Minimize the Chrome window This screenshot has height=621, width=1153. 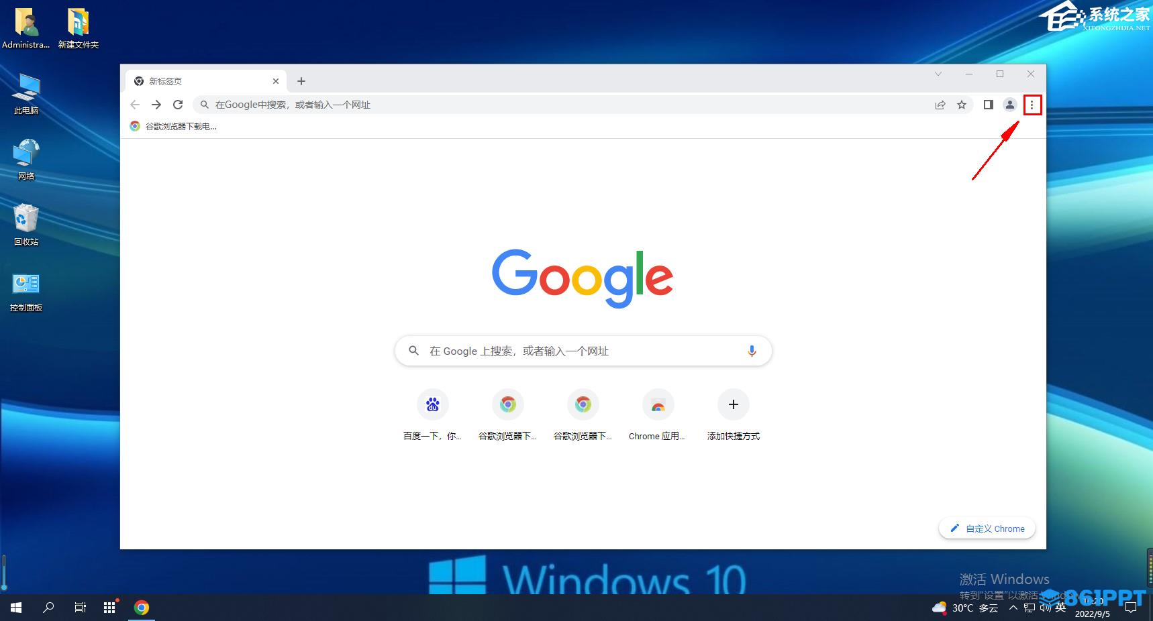click(x=969, y=74)
